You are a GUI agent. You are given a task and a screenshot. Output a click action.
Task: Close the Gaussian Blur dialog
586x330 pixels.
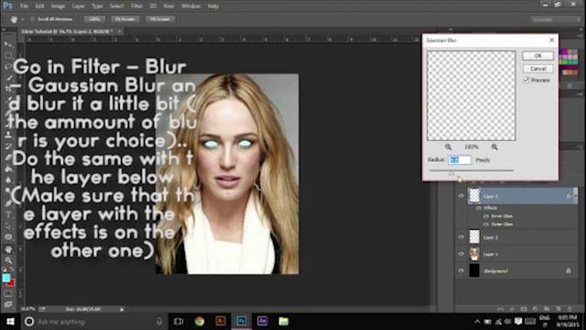tap(551, 40)
